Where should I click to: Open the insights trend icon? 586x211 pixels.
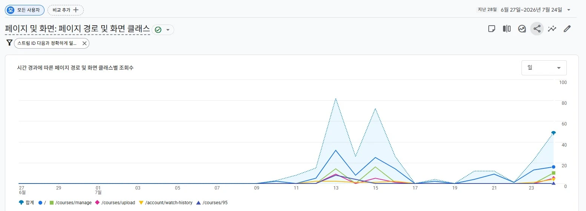tap(522, 29)
